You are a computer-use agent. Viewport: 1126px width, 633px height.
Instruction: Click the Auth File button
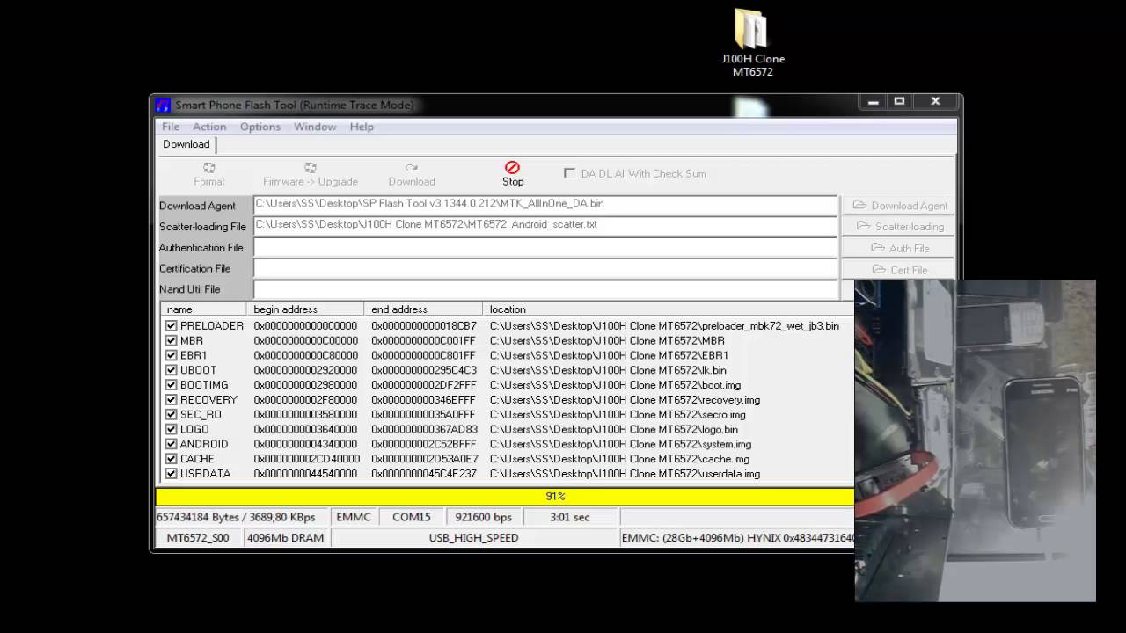[x=898, y=248]
